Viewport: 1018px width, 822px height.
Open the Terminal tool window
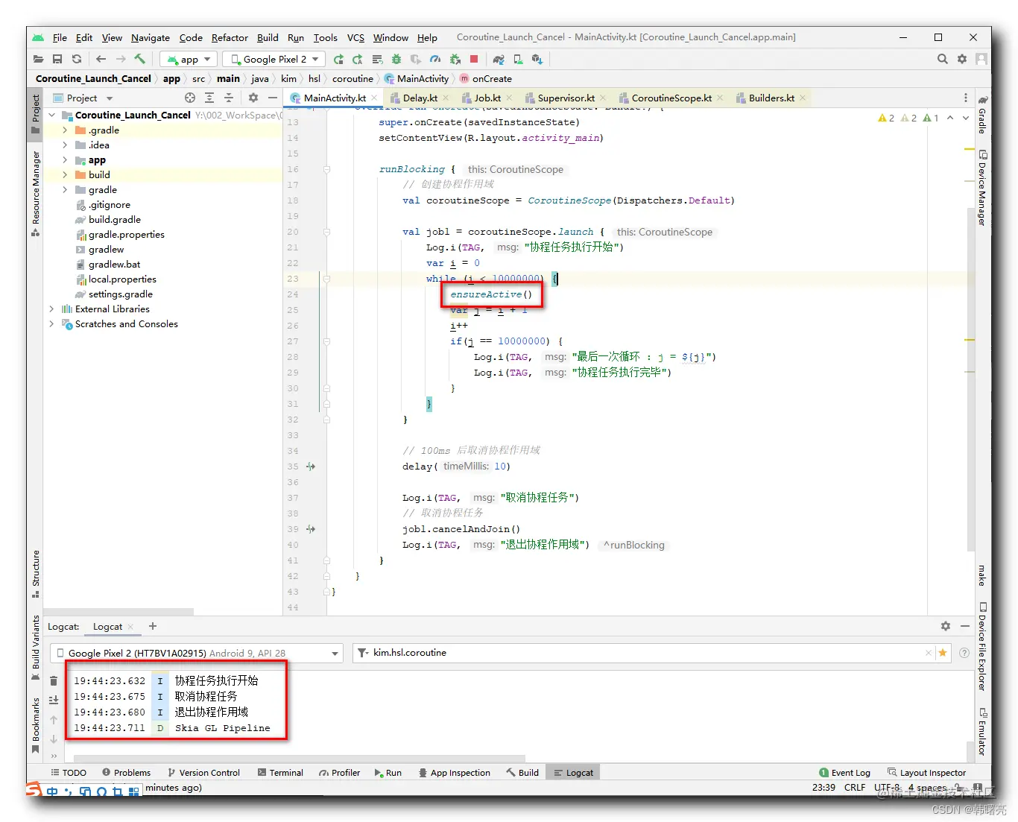[x=280, y=773]
